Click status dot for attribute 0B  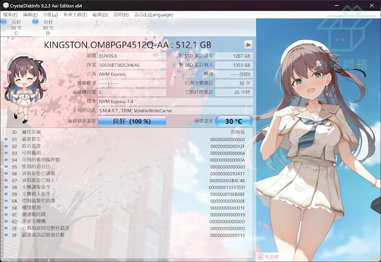click(x=6, y=208)
